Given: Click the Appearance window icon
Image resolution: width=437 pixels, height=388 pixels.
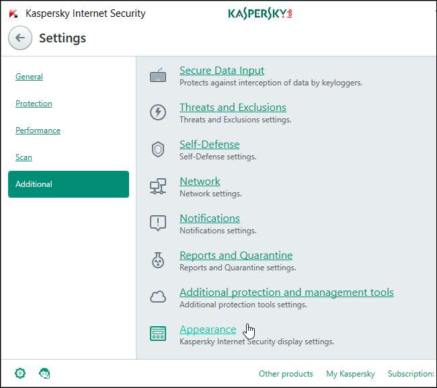Looking at the screenshot, I should [158, 334].
